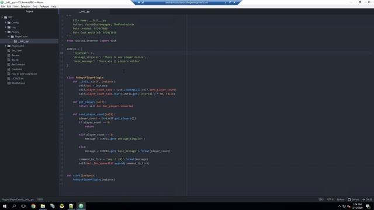Click the __init__.py file icon in tree
This screenshot has width=374, height=210.
[x=16, y=41]
